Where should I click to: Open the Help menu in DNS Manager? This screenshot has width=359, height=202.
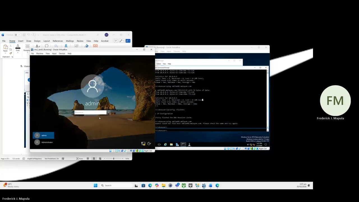tap(169, 64)
